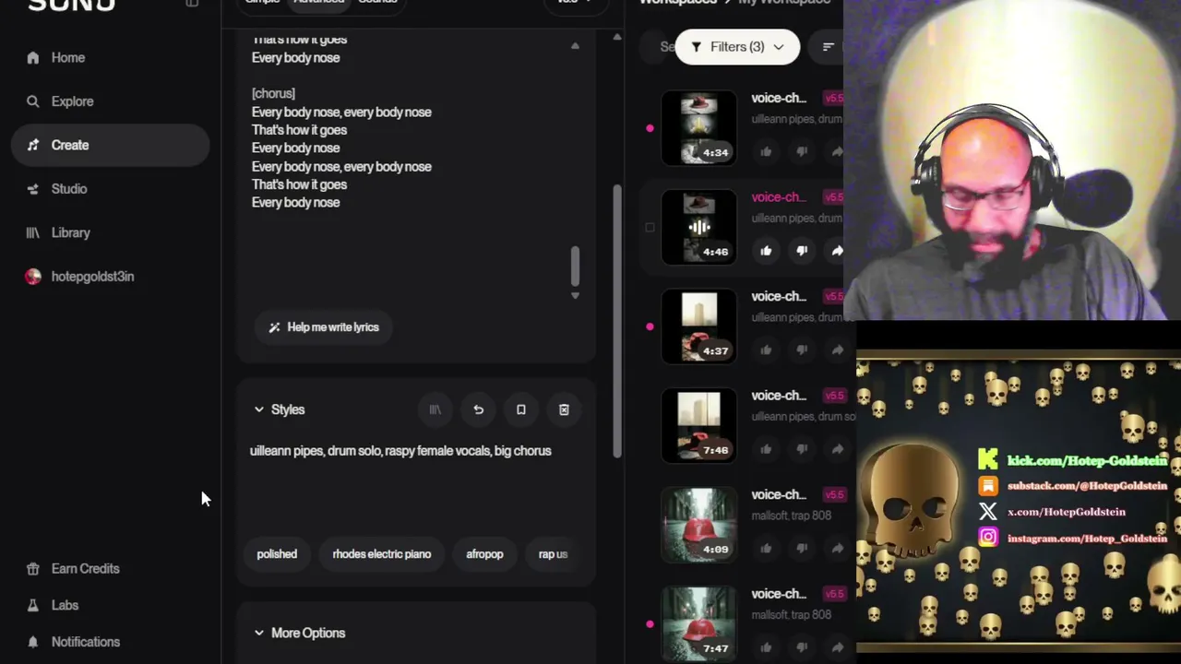The image size is (1181, 664).
Task: Dislike the 7:47 song
Action: (x=802, y=646)
